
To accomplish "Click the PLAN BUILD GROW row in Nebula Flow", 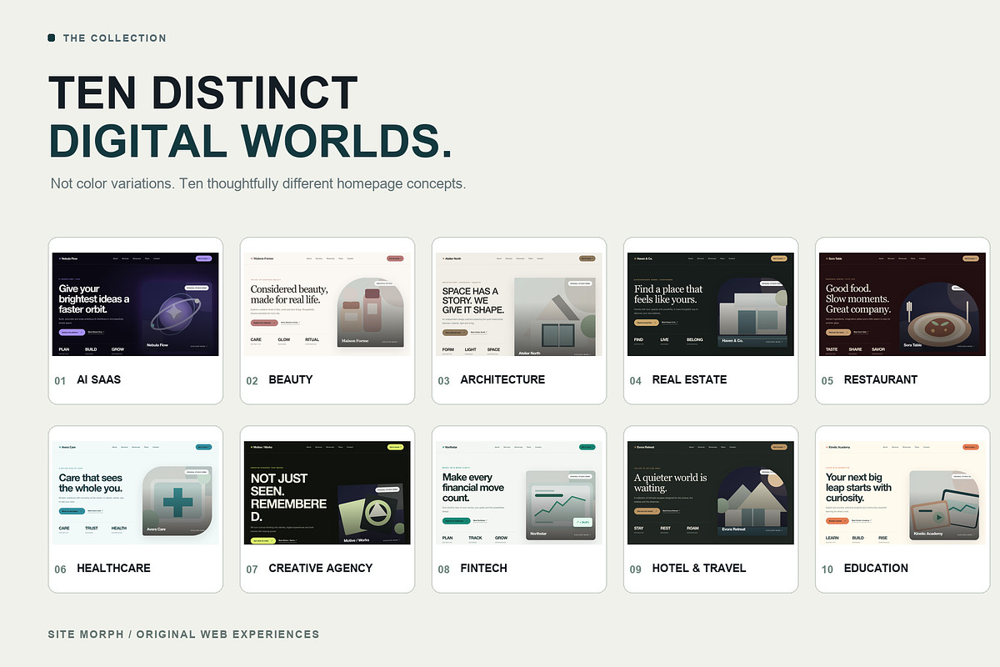I will click(x=92, y=349).
